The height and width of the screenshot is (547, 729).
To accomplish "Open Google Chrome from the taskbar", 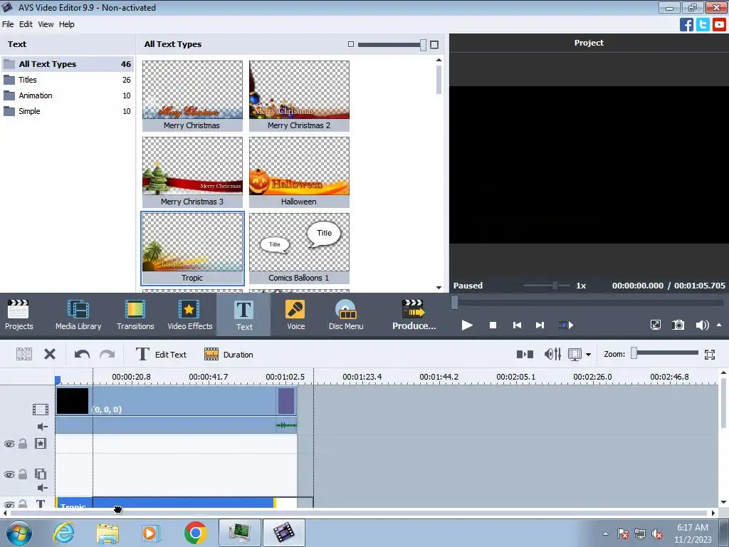I will 195,533.
